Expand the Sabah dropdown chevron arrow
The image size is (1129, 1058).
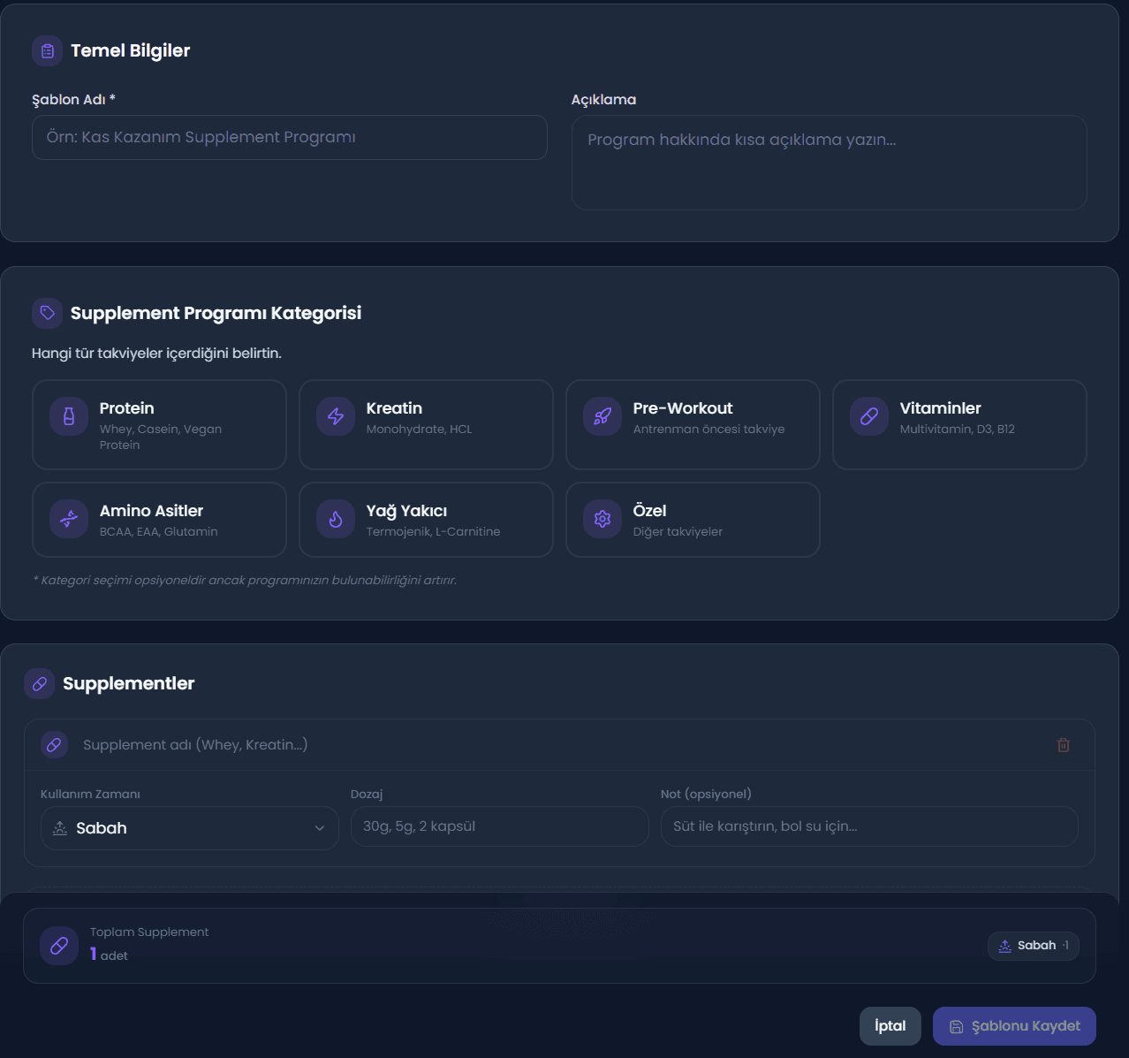(320, 828)
